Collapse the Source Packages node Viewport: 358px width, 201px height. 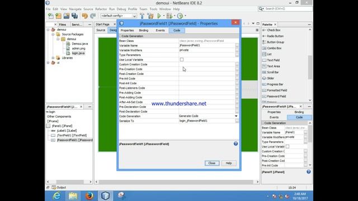(x=53, y=35)
